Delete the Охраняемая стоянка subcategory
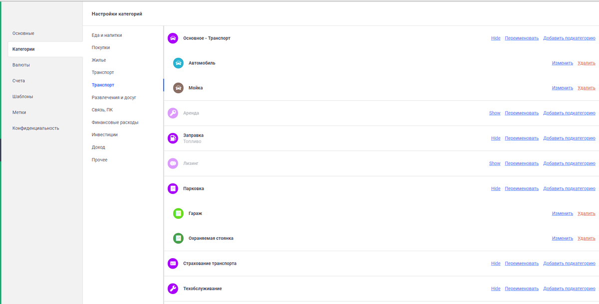The image size is (599, 304). pos(587,238)
